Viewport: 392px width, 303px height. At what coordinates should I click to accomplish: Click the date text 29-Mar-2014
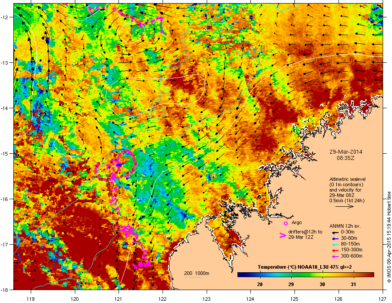(346, 152)
